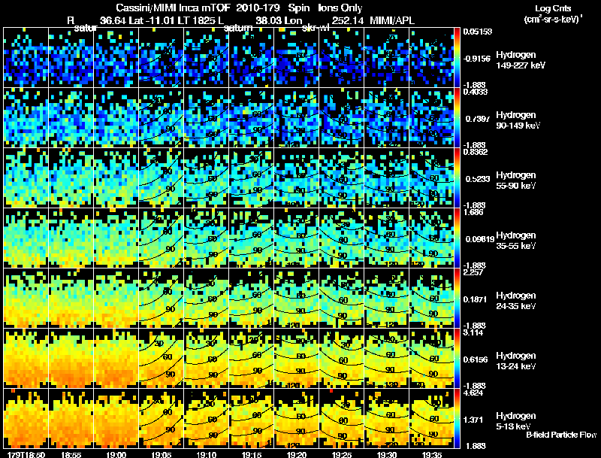Screen dimensions: 601x458
Task: Click the latitude value '-11.01'
Action: [x=159, y=20]
